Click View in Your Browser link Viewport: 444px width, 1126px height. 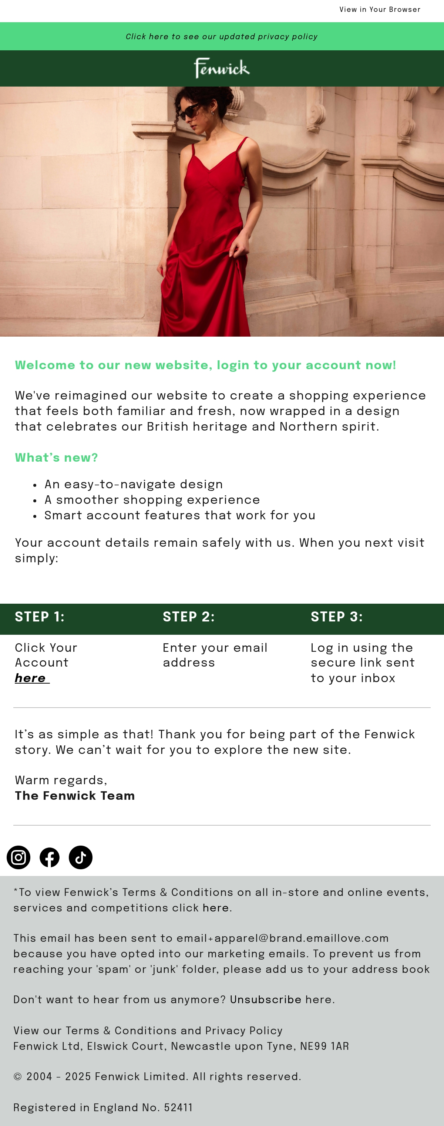(x=380, y=10)
